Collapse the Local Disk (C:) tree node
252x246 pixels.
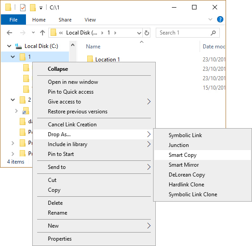coord(9,46)
